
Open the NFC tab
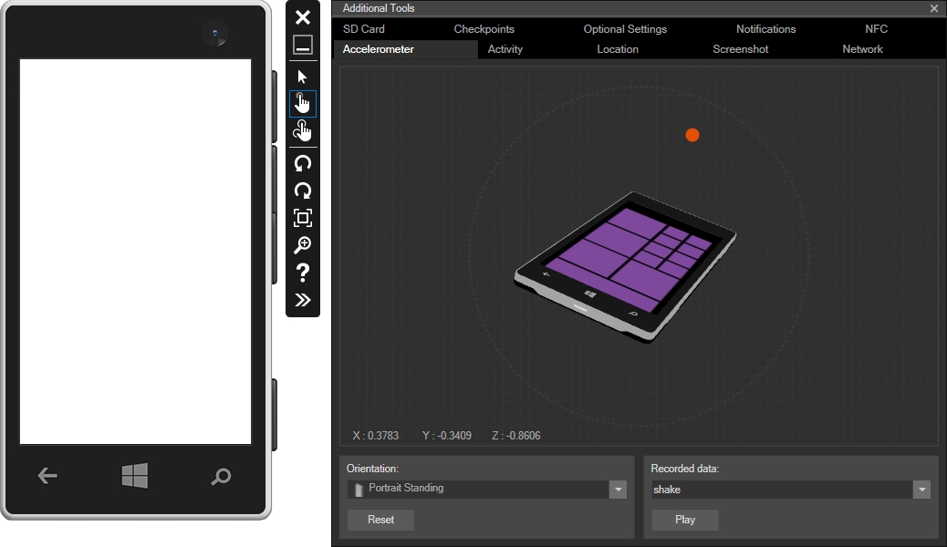[877, 29]
